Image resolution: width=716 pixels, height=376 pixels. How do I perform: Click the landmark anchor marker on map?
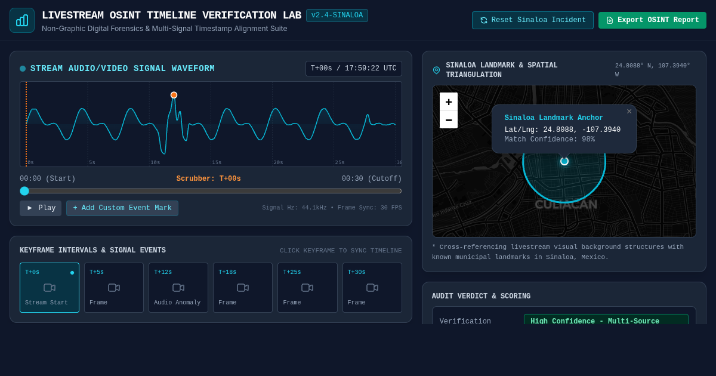click(564, 161)
